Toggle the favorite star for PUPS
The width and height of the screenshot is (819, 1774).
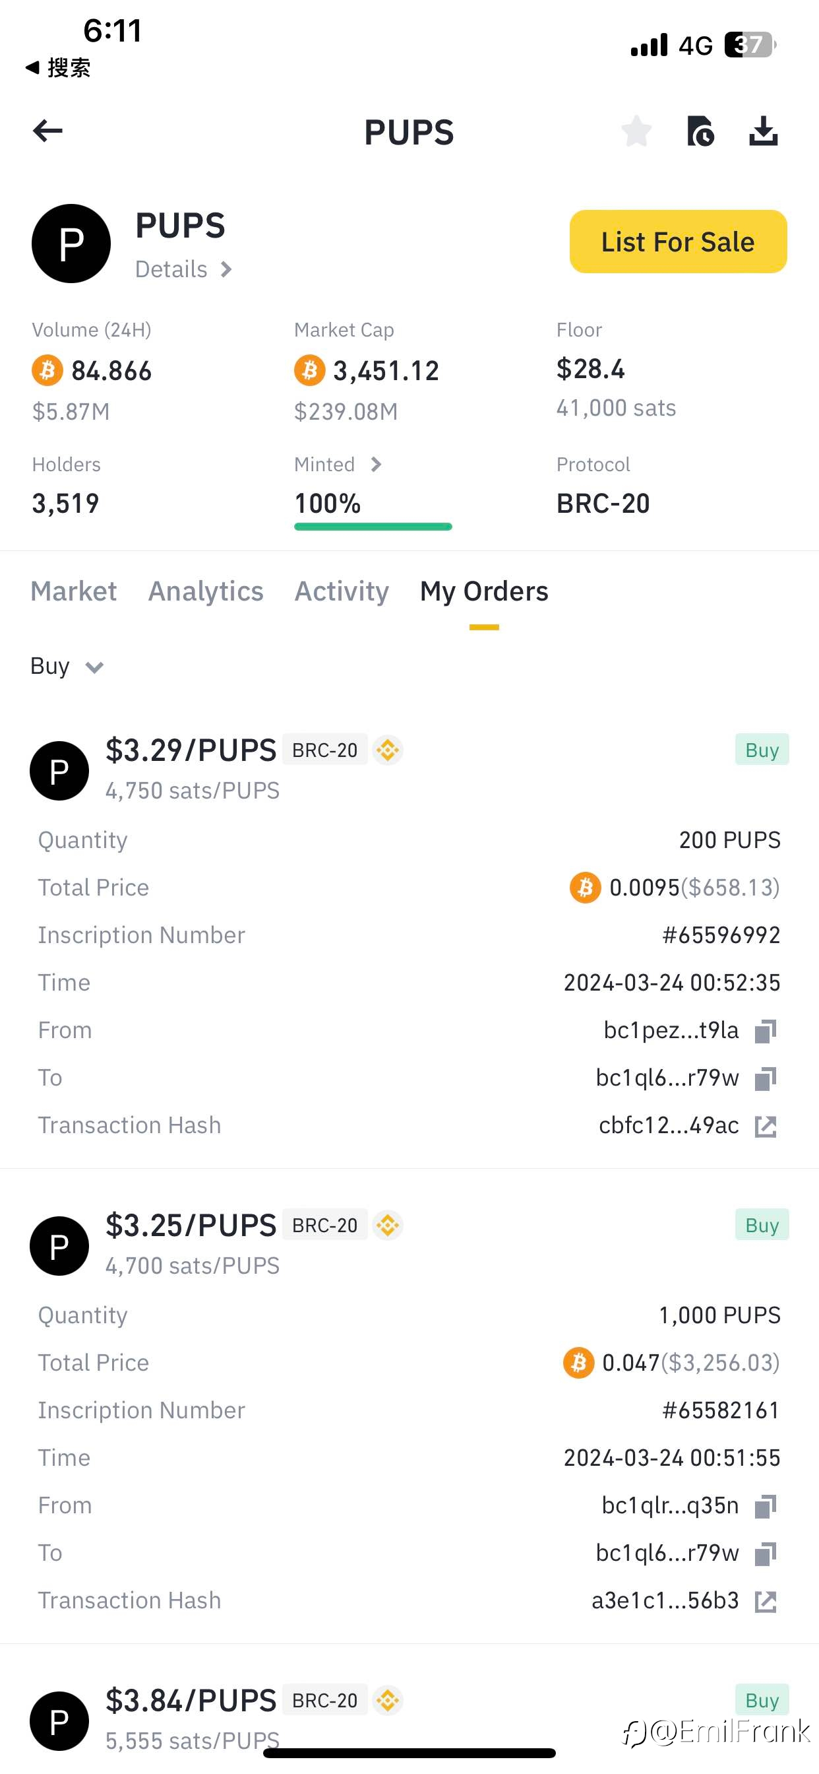[636, 131]
